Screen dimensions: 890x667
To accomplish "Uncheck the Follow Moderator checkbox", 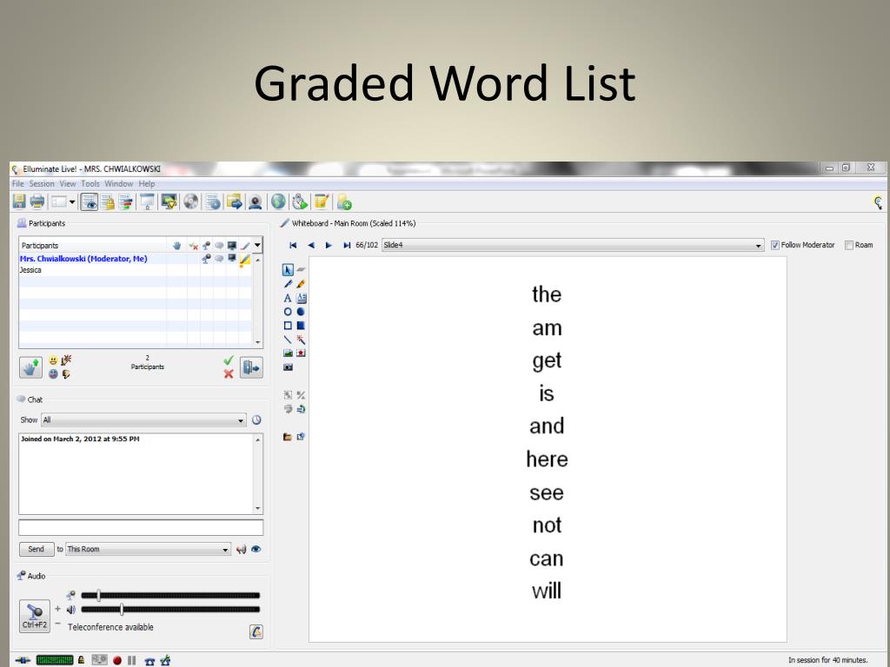I will (774, 245).
